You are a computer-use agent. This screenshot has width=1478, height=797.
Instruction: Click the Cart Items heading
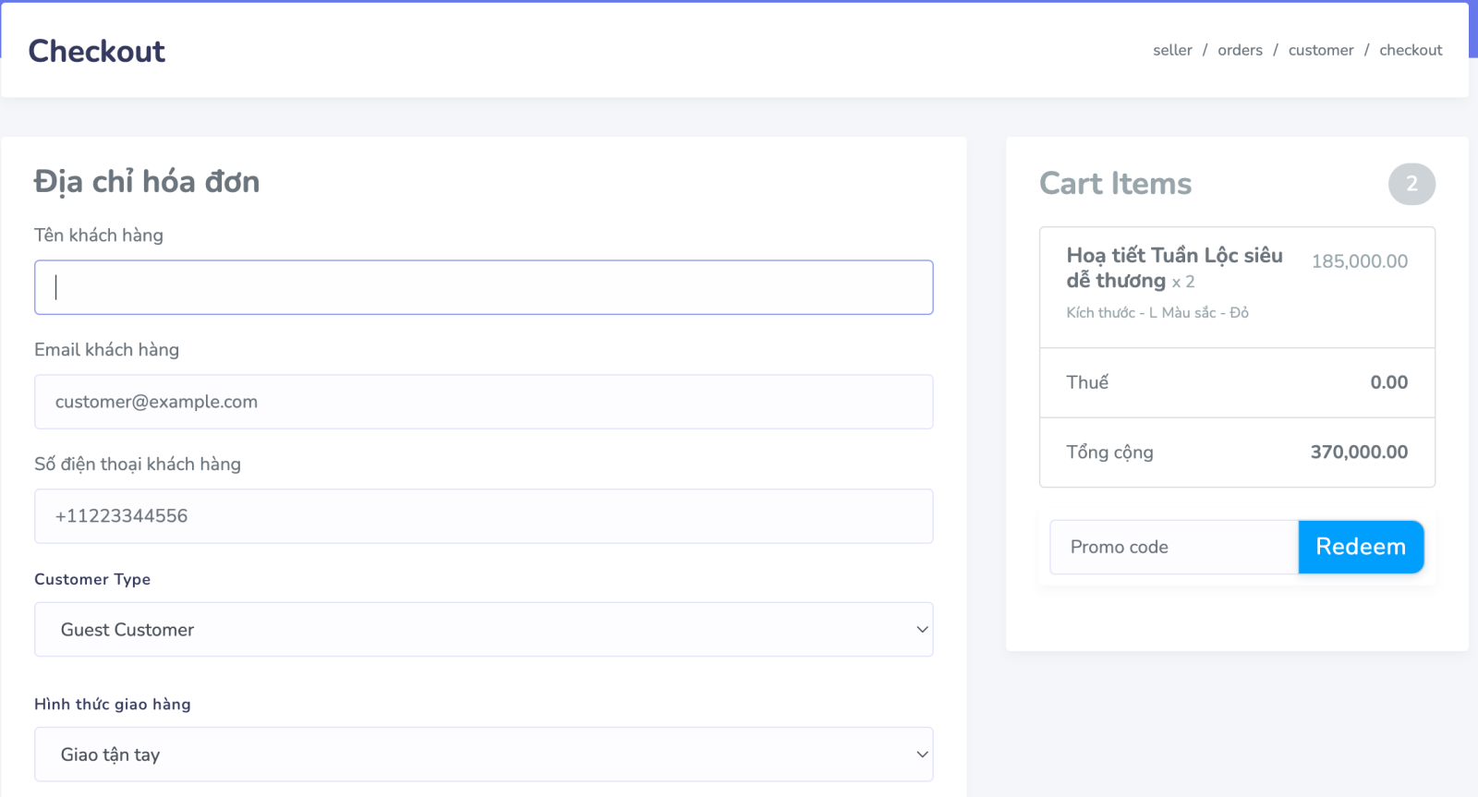click(x=1115, y=184)
